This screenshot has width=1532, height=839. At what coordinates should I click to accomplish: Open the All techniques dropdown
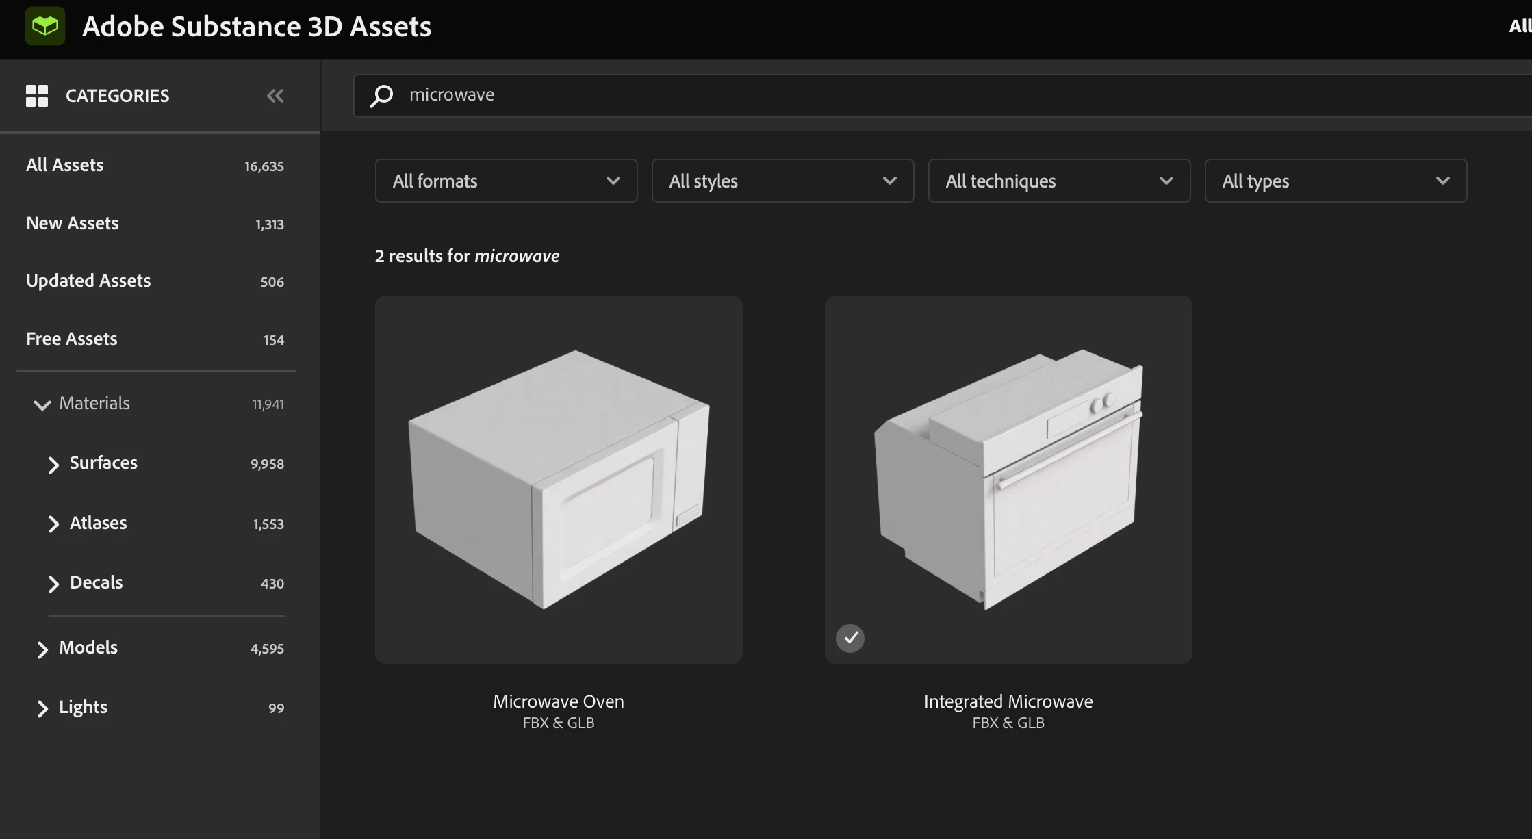1059,181
